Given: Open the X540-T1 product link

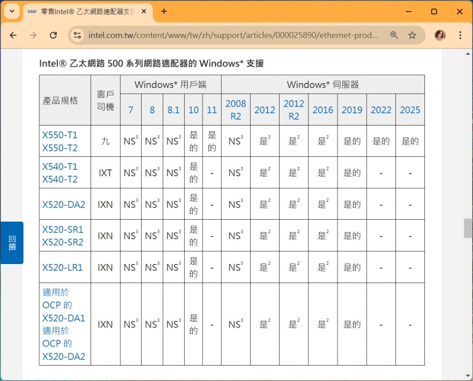Looking at the screenshot, I should (60, 166).
